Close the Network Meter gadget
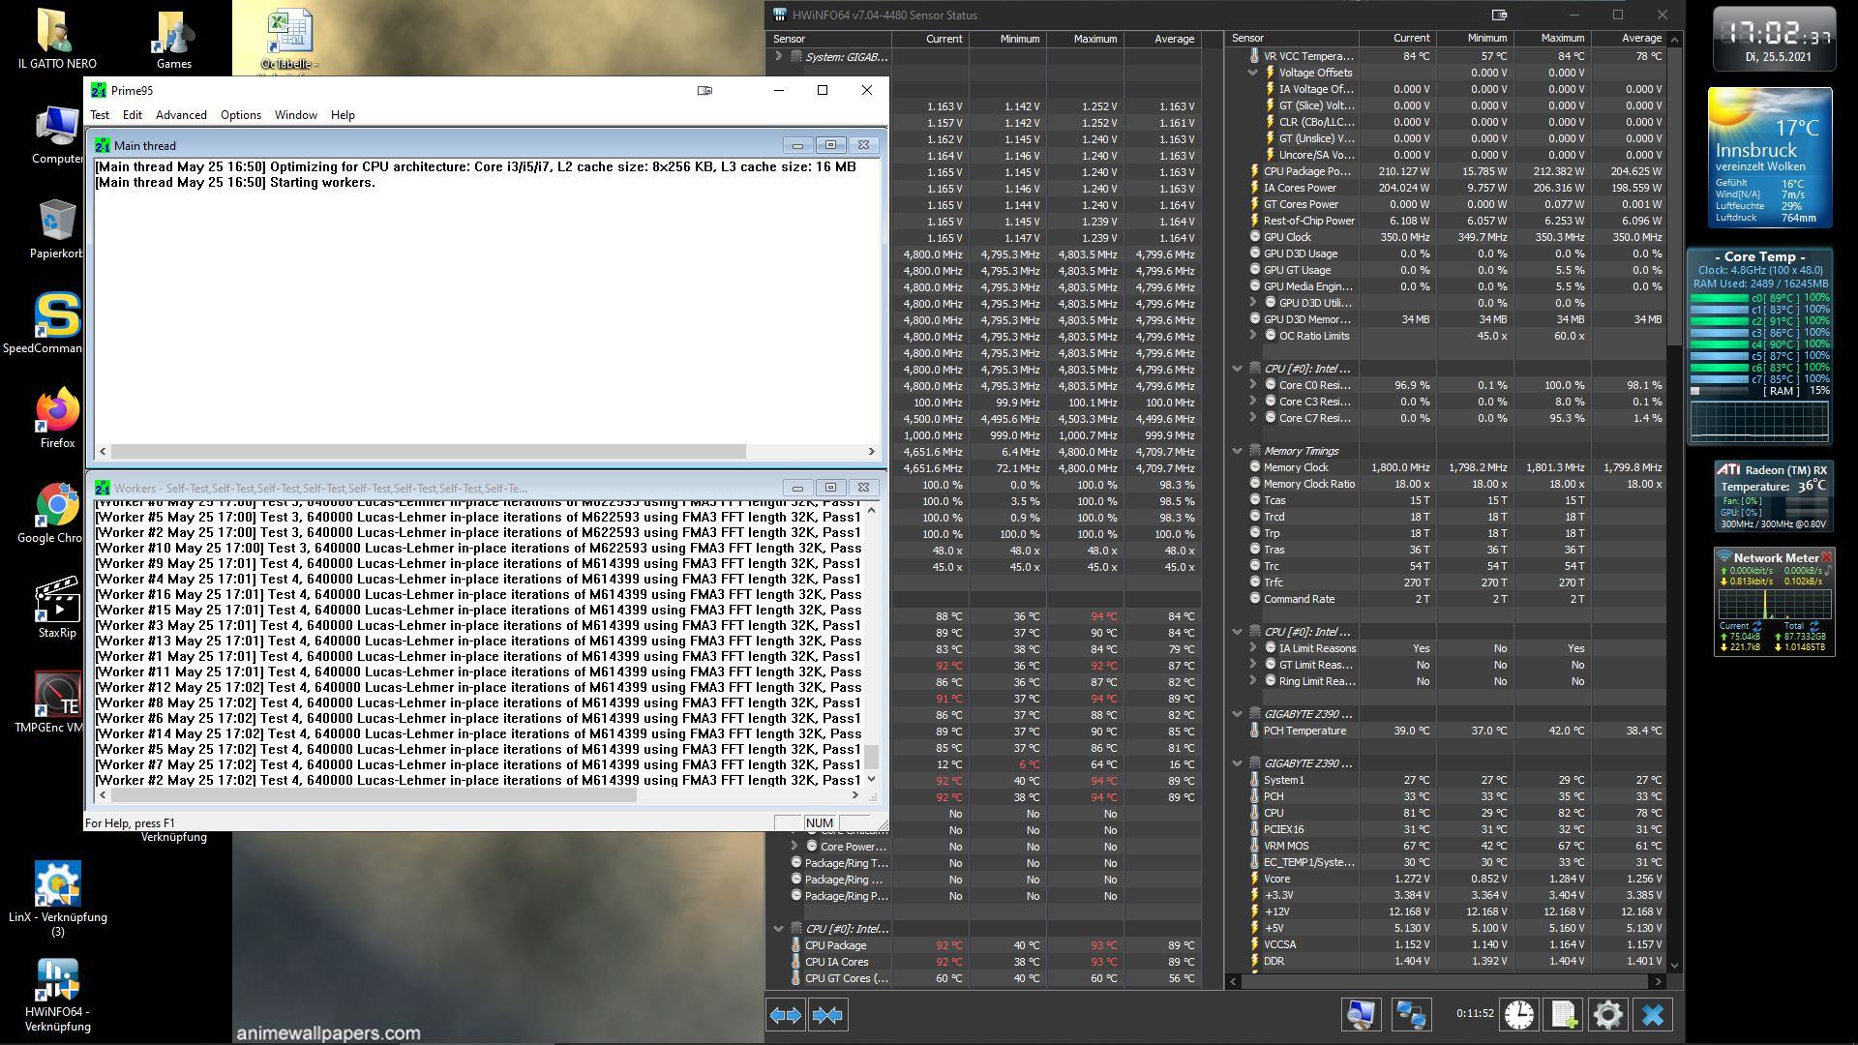Screen dimensions: 1858x1045 (1826, 557)
